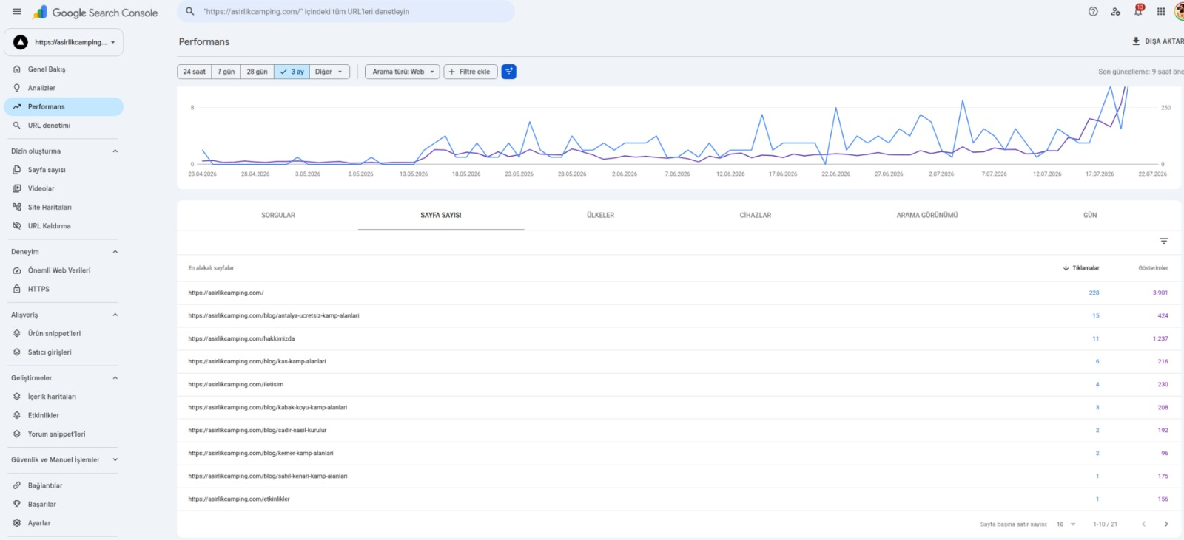This screenshot has width=1184, height=540.
Task: Select the 24 saat date range
Action: coord(195,72)
